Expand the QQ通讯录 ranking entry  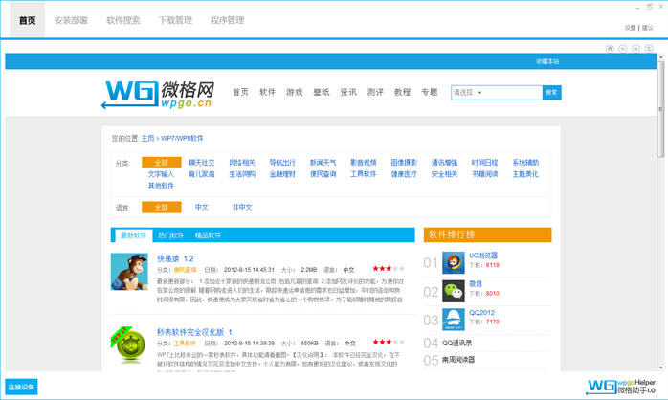tap(457, 342)
